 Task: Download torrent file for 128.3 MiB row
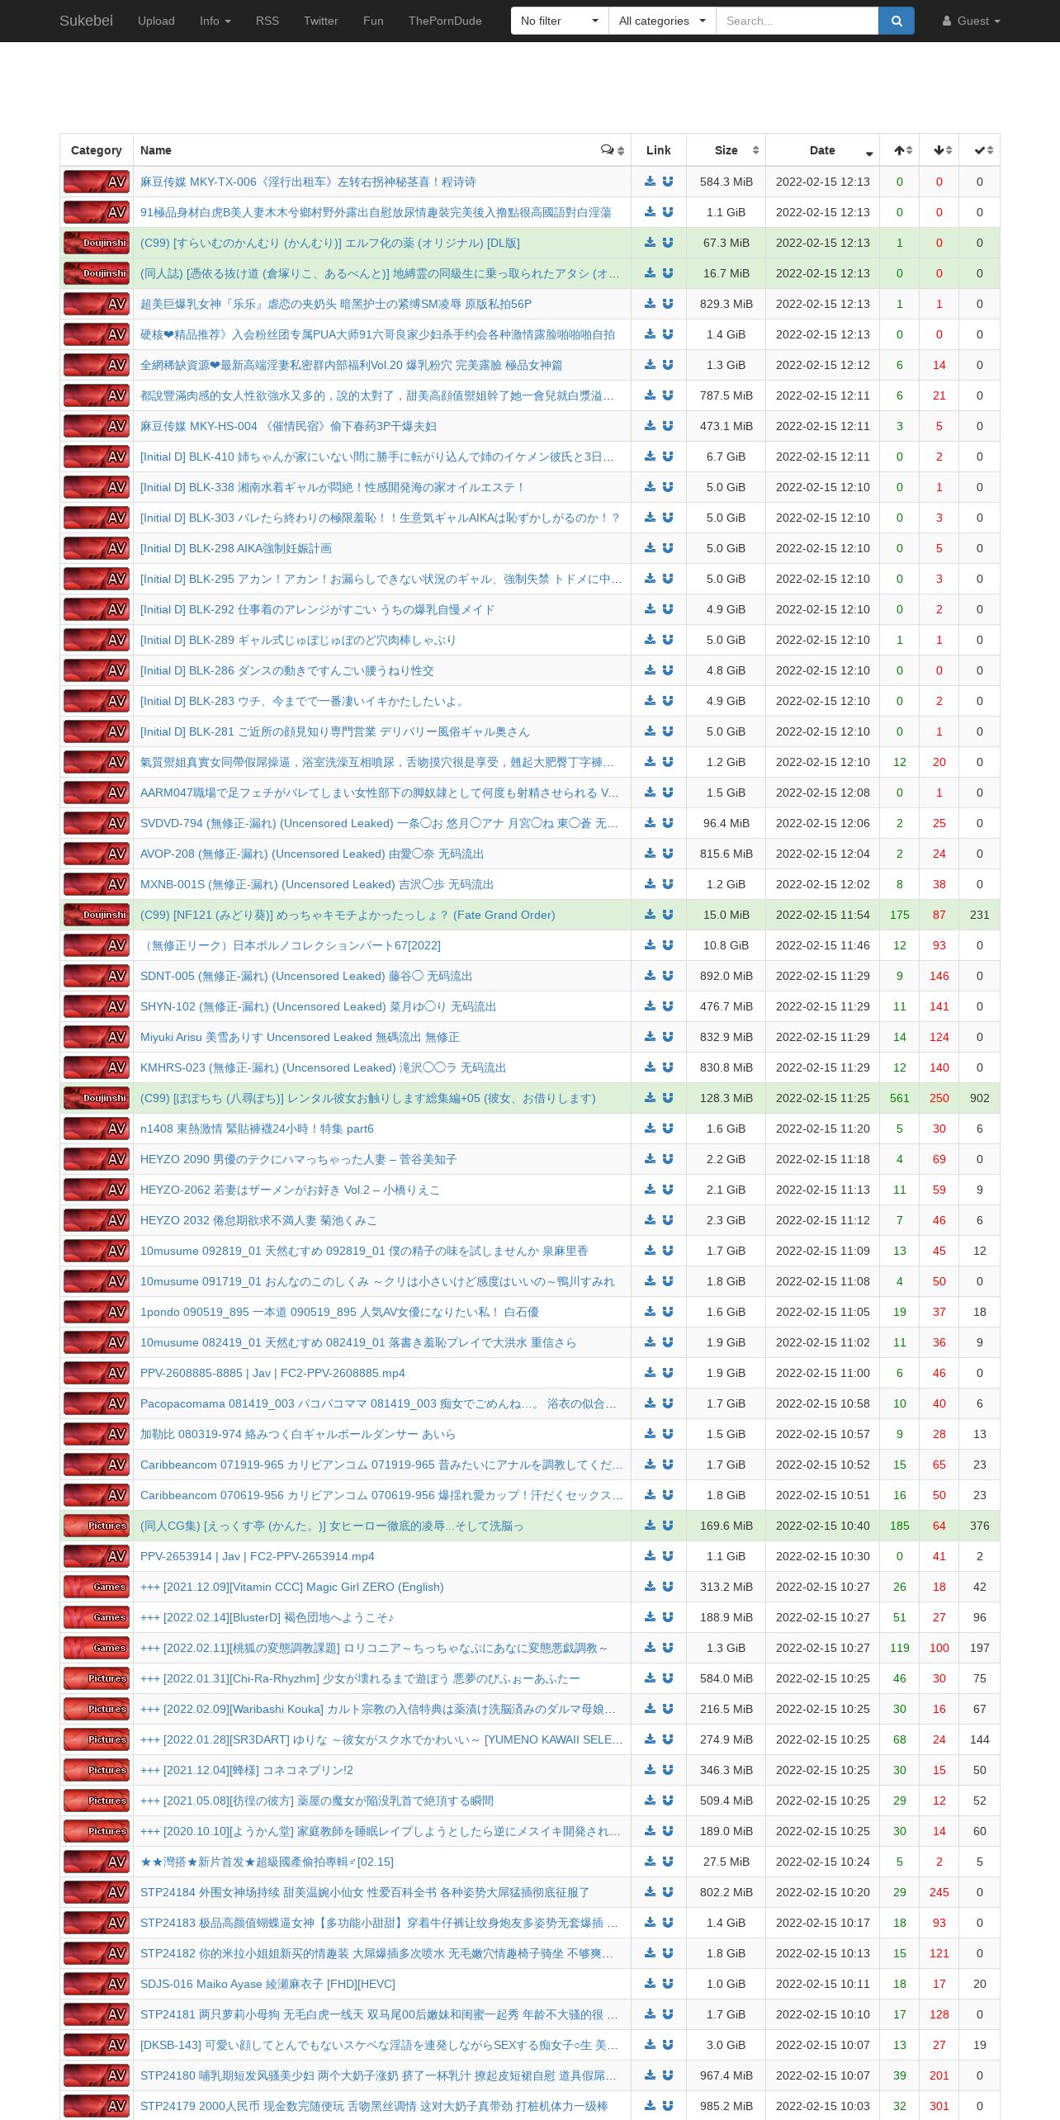click(650, 1098)
